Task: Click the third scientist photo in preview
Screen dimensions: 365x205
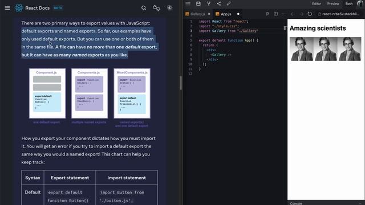Action: (350, 49)
